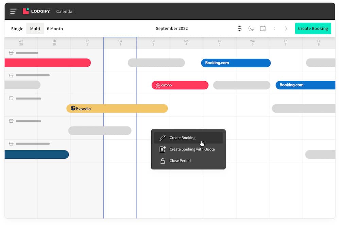Click the second property's house icon

click(x=11, y=75)
